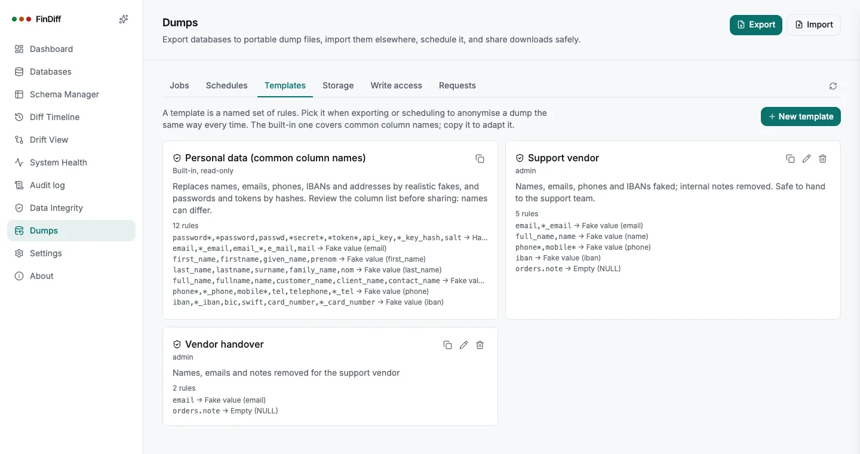Select the Templates tab
Image resolution: width=860 pixels, height=454 pixels.
pyautogui.click(x=285, y=85)
